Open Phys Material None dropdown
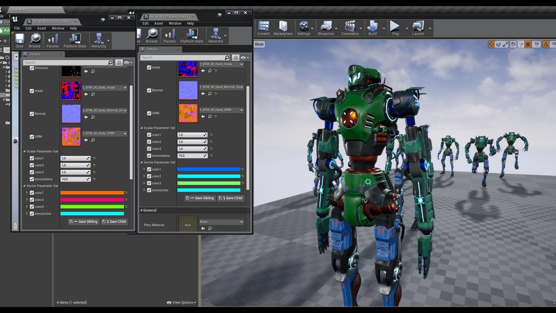Screen dimensions: 556x313 [x=222, y=222]
